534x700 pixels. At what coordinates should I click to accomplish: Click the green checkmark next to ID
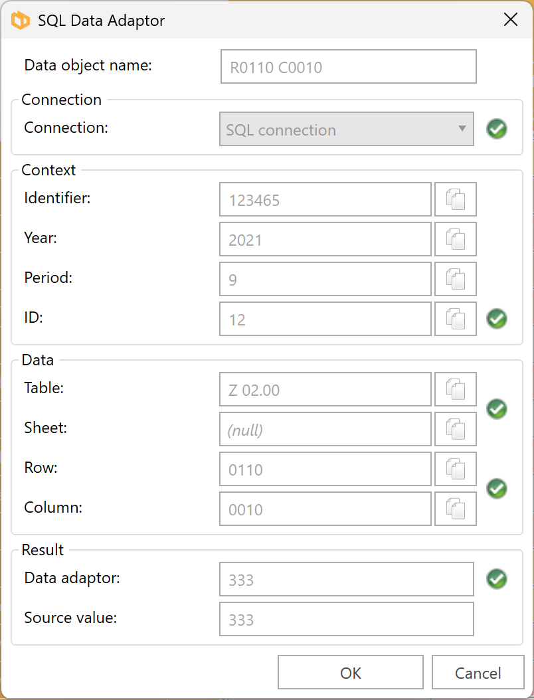pyautogui.click(x=497, y=319)
